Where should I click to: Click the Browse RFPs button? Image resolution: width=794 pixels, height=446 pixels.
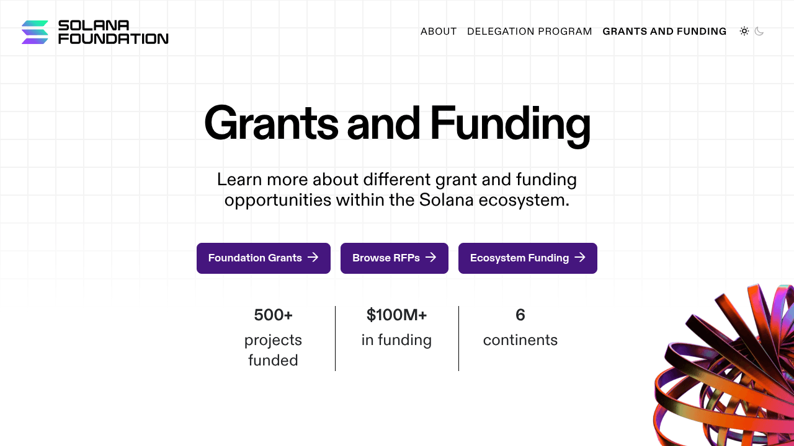click(x=395, y=258)
